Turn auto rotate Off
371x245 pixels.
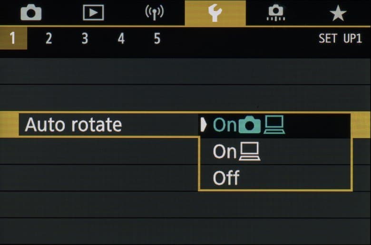[x=226, y=178]
